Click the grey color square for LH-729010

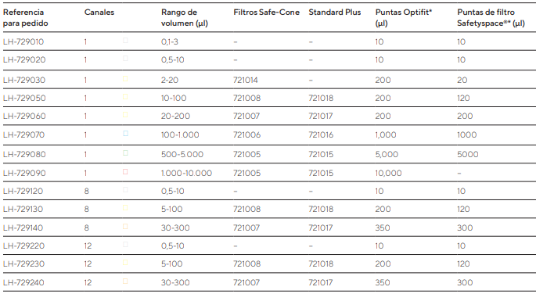pyautogui.click(x=125, y=41)
